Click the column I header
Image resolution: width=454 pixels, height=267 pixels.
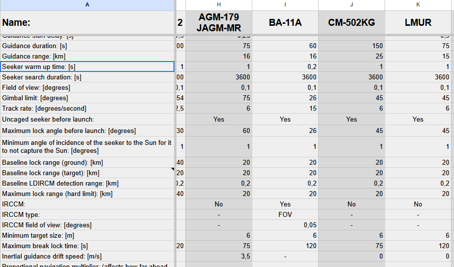coord(285,5)
